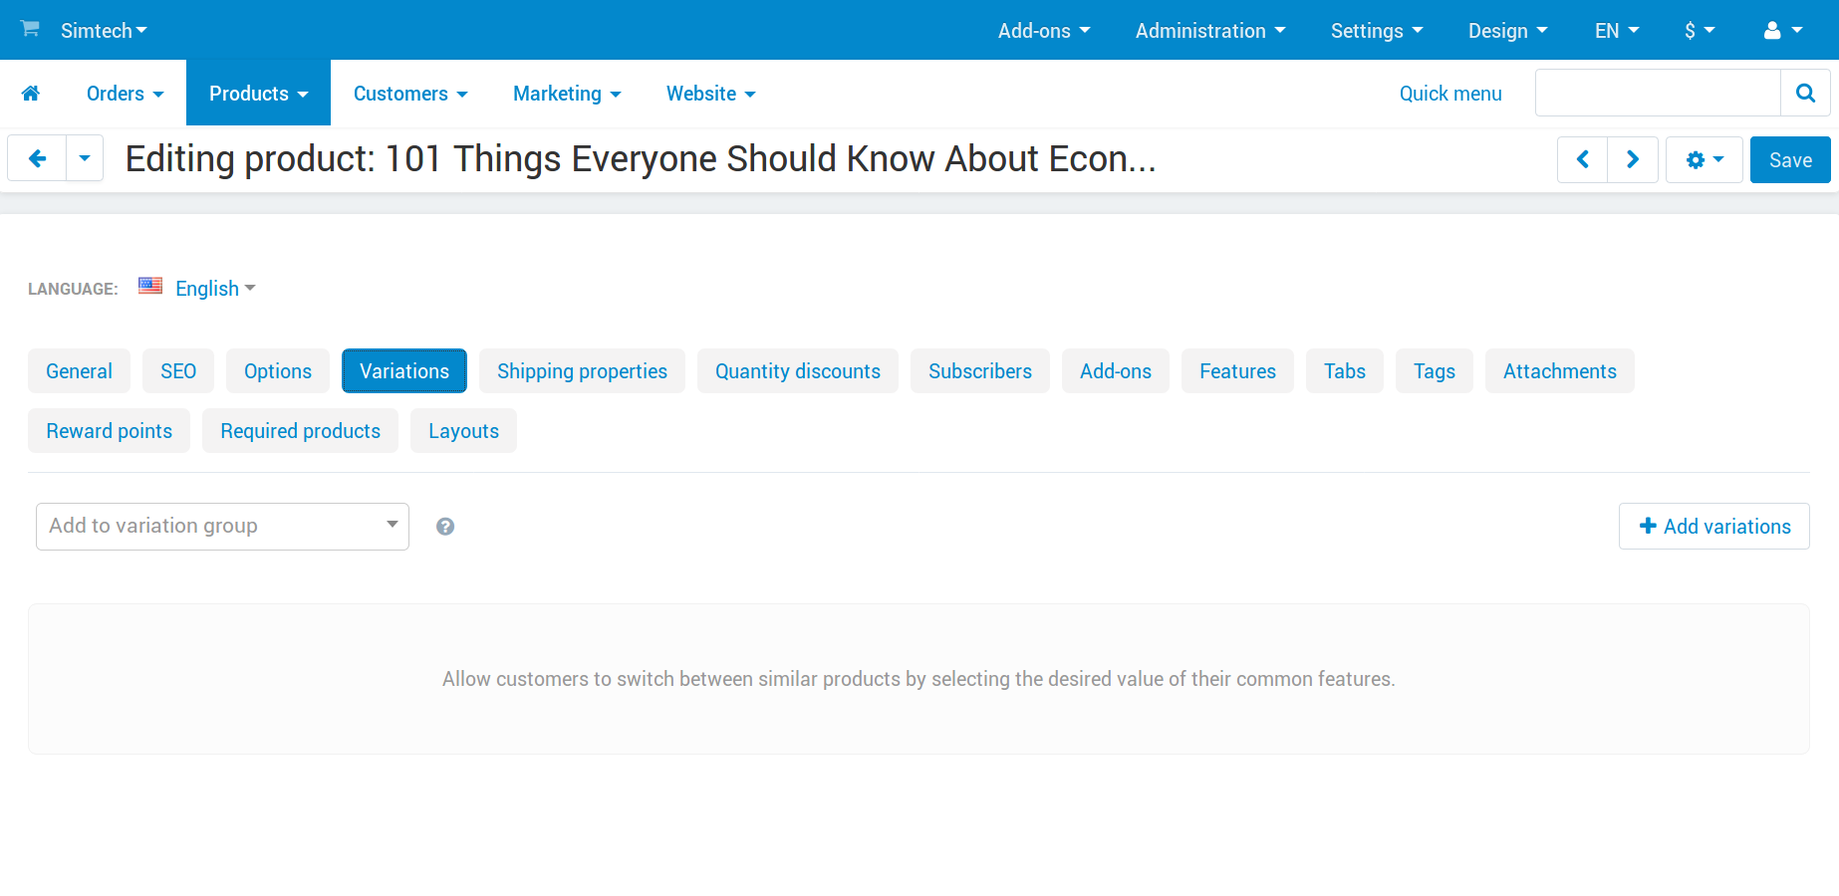Viewport: 1839px width, 896px height.
Task: Expand the Add-ons top menu
Action: coord(1044,31)
